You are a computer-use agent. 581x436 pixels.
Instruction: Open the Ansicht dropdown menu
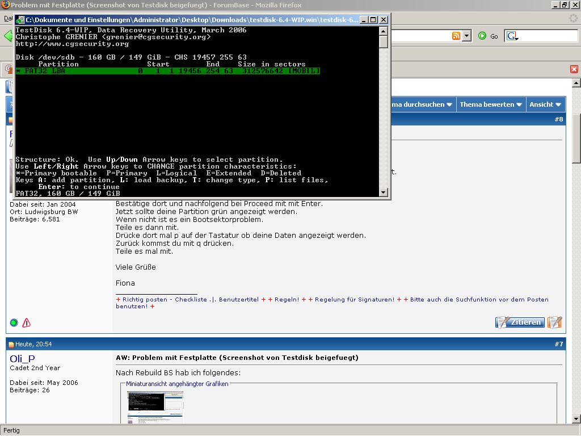(545, 104)
